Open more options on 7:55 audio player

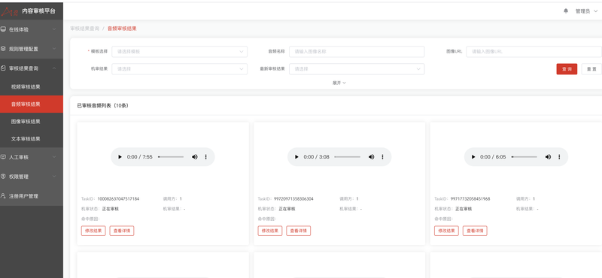point(205,157)
